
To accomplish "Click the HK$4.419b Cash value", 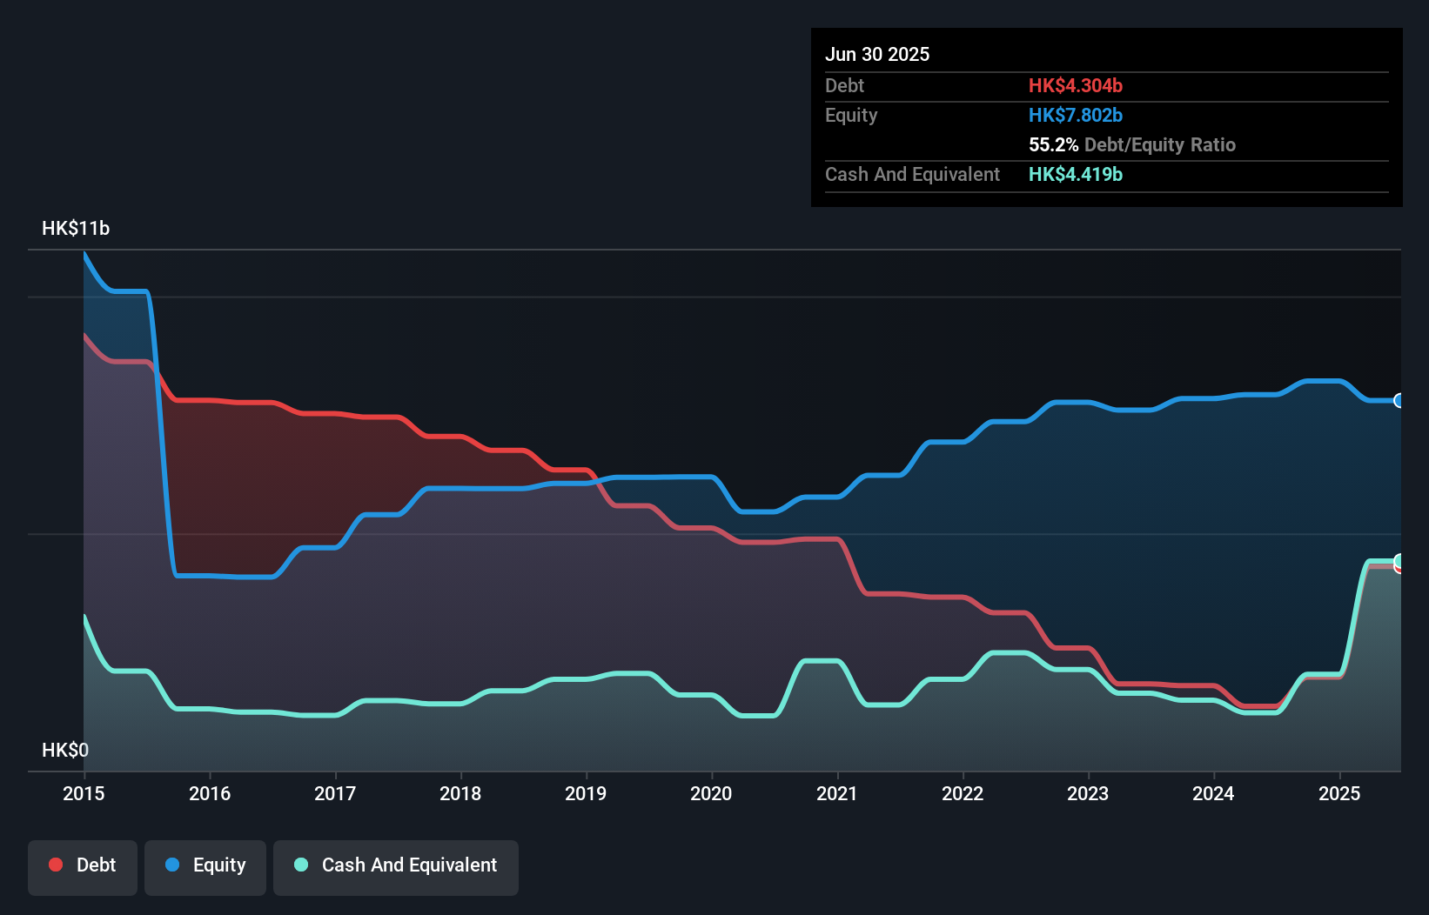I will [1076, 174].
